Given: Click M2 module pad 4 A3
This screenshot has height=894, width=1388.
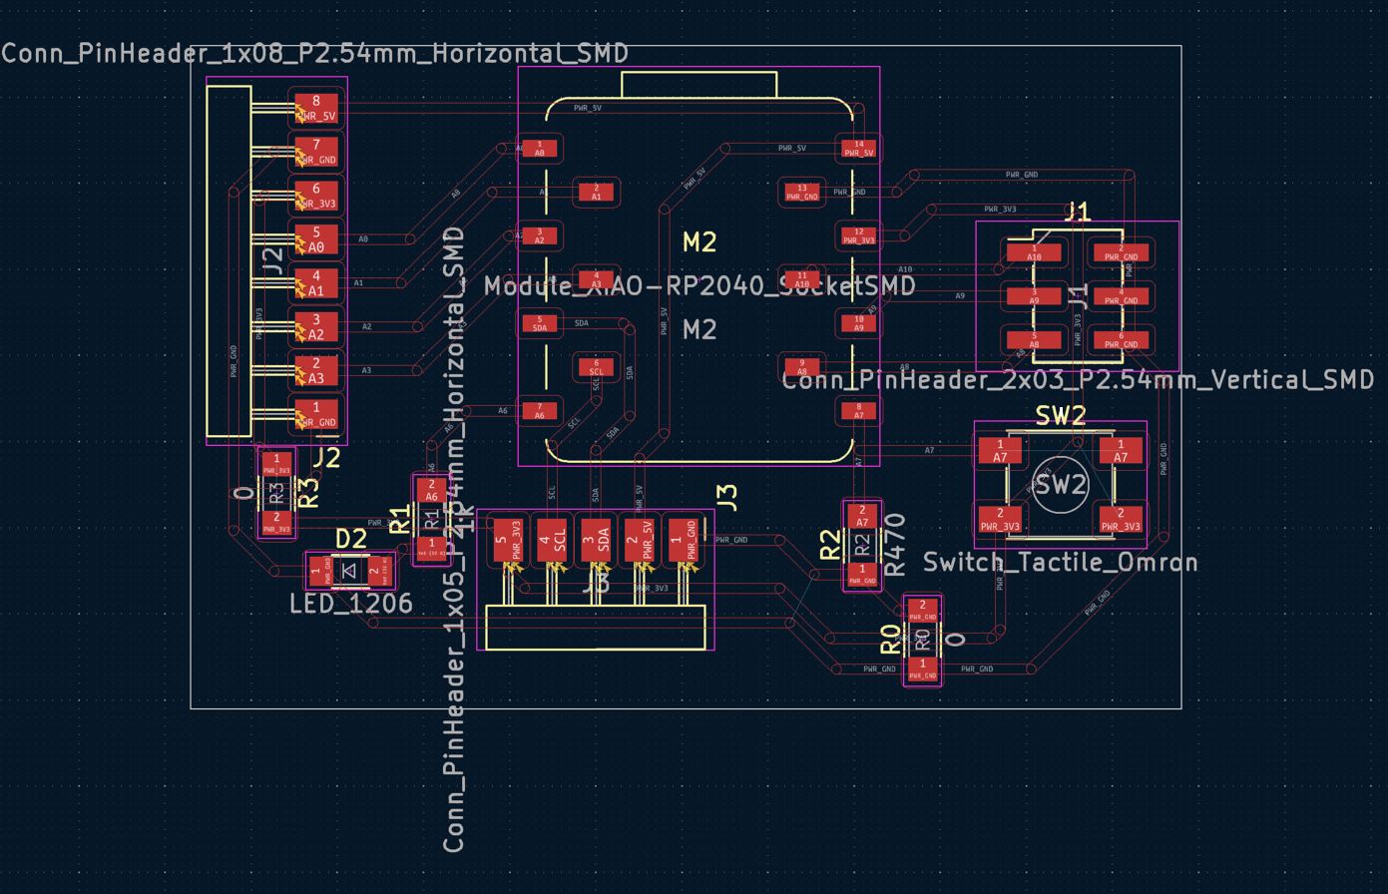Looking at the screenshot, I should tap(597, 279).
